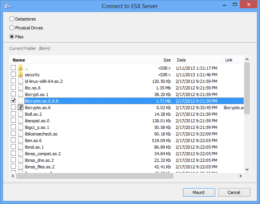This screenshot has height=204, width=260.
Task: Click the Cancel button
Action: point(234,192)
